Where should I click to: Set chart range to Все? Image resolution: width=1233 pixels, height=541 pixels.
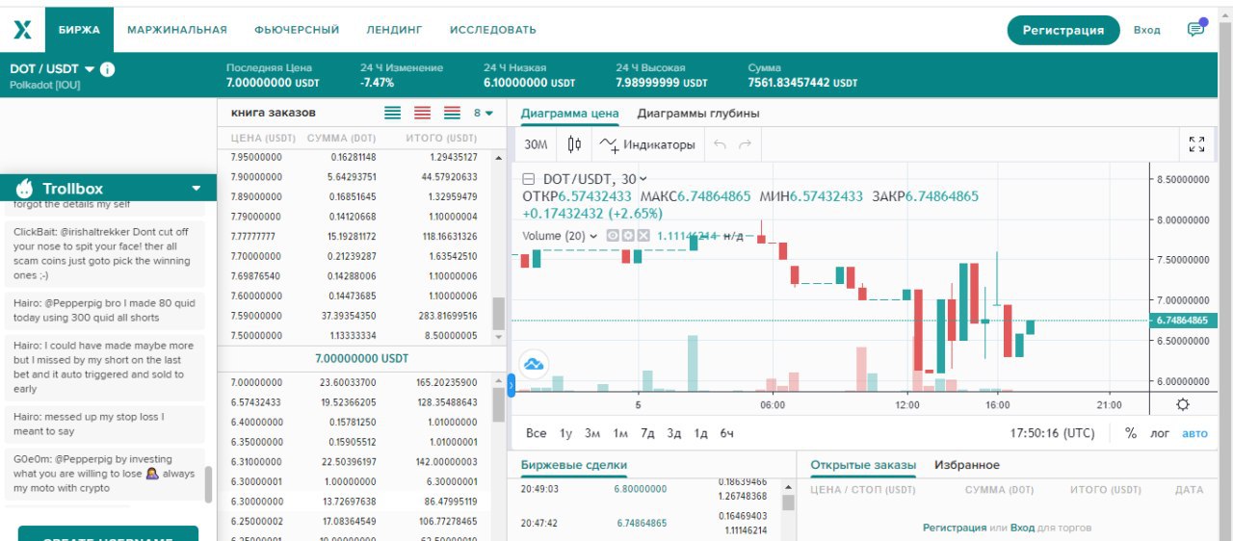click(x=537, y=433)
